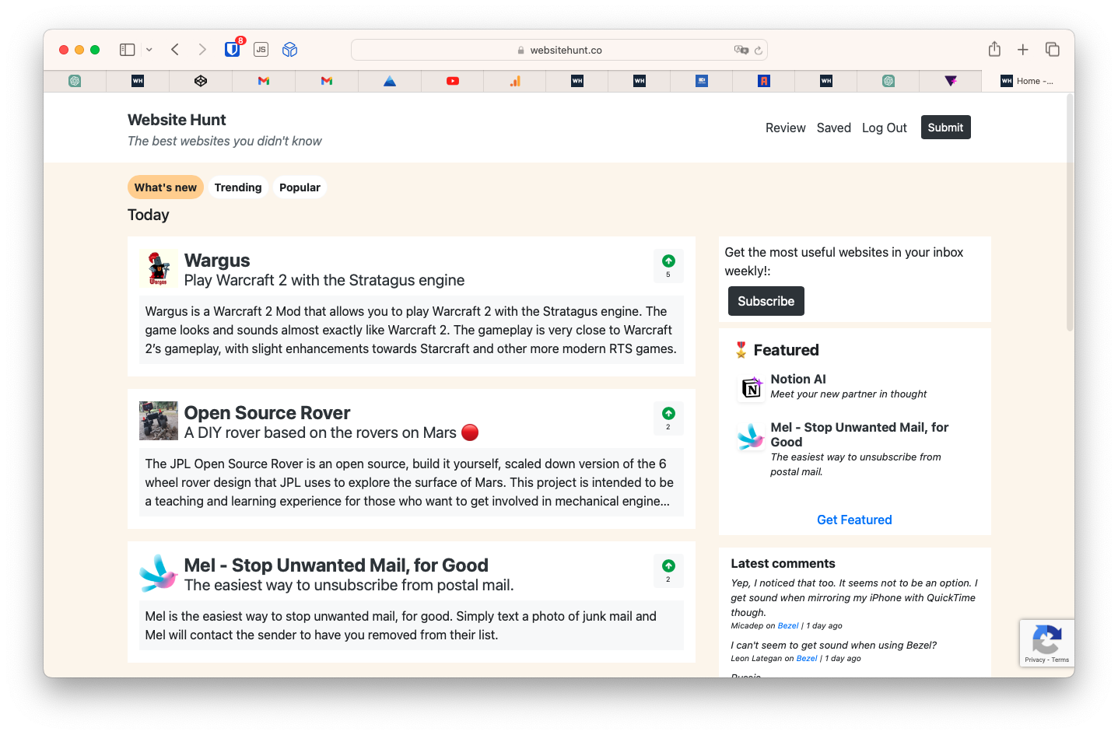Open Mel featured listing title

tap(859, 435)
